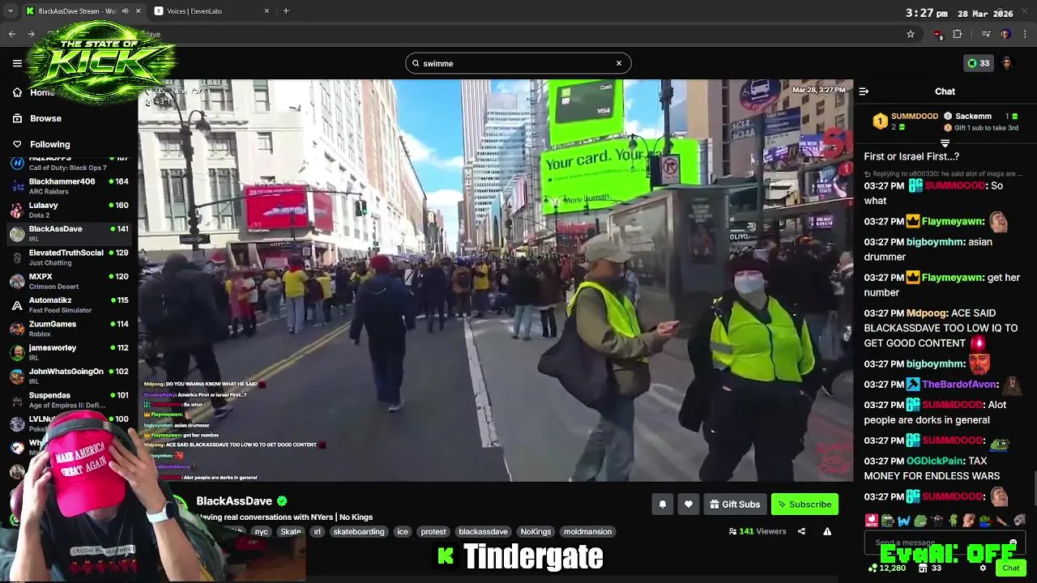This screenshot has width=1037, height=583.
Task: Open channel points balance 12,280
Action: 886,568
